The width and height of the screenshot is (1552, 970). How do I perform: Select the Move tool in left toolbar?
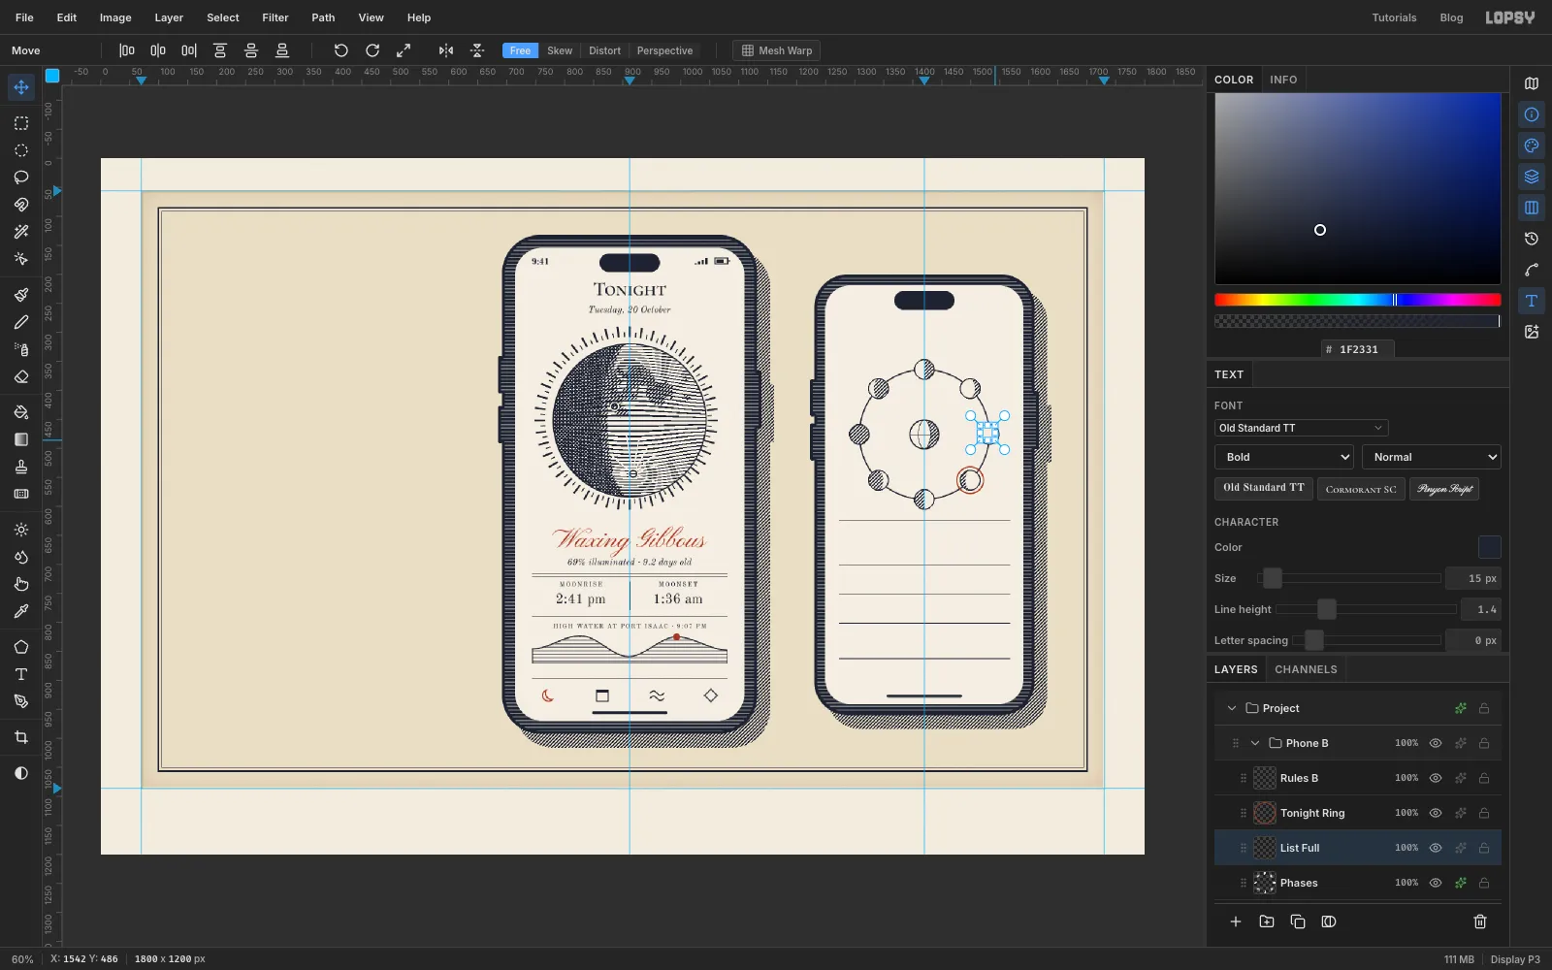coord(21,87)
